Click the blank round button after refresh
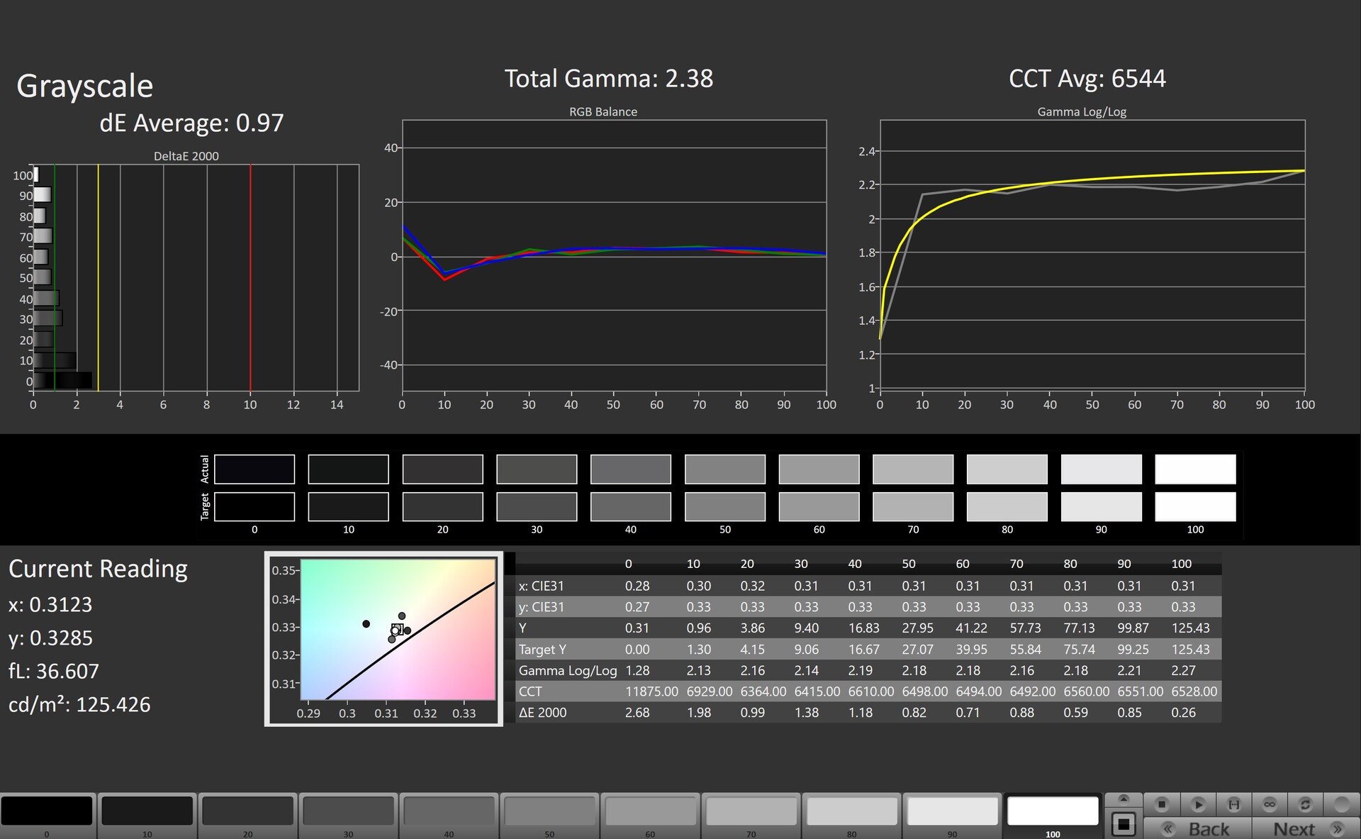The height and width of the screenshot is (839, 1361). tap(1341, 804)
